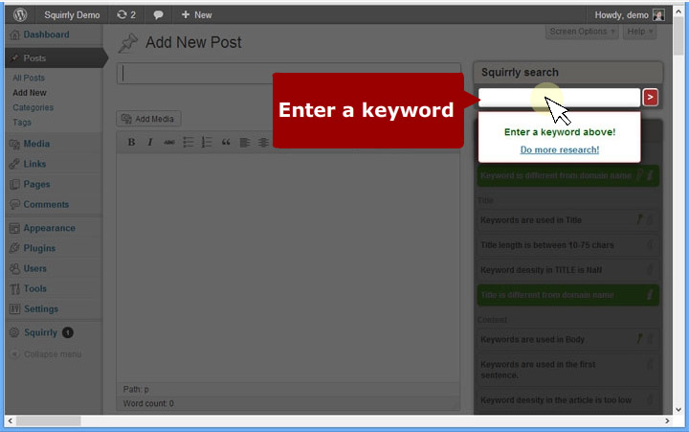Toggle strikethrough in editor toolbar

[169, 143]
